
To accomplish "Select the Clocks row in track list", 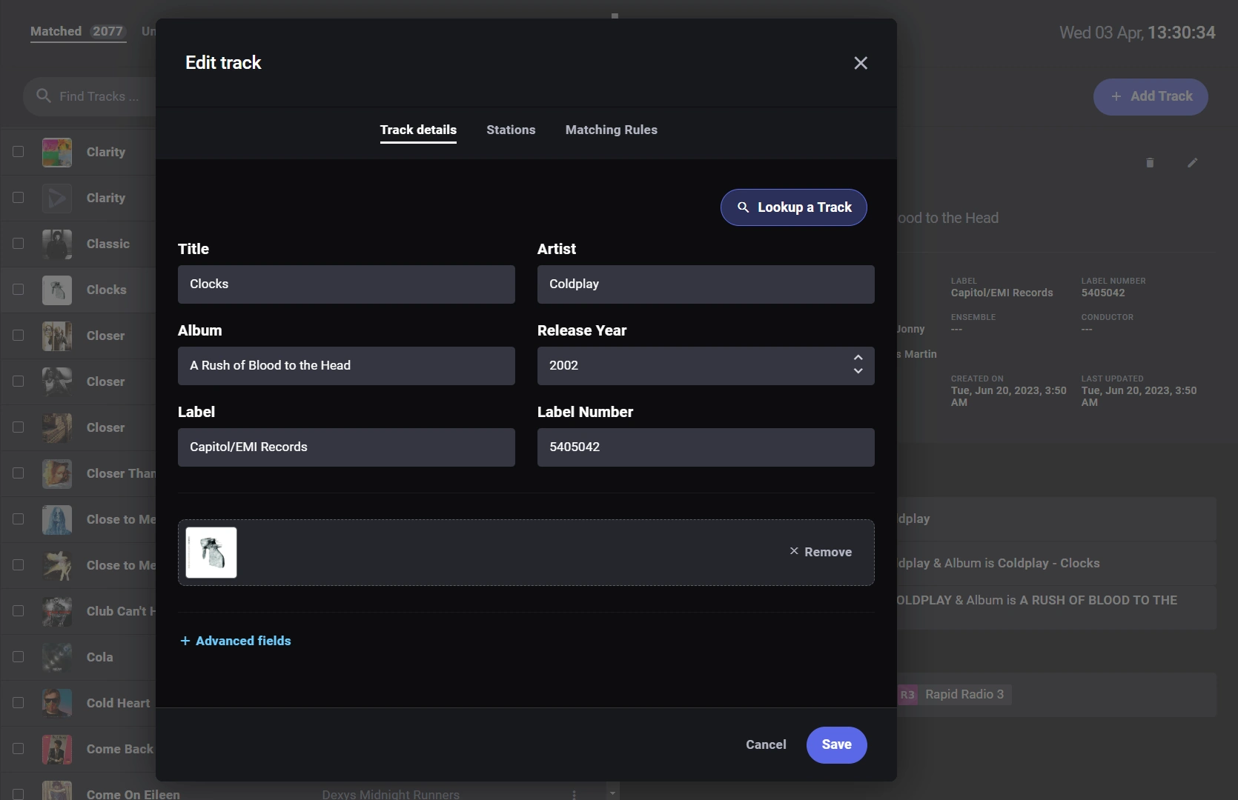I will (79, 290).
